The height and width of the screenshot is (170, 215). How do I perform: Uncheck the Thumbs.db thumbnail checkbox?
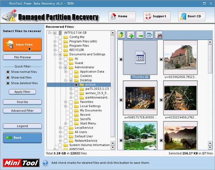point(121,60)
